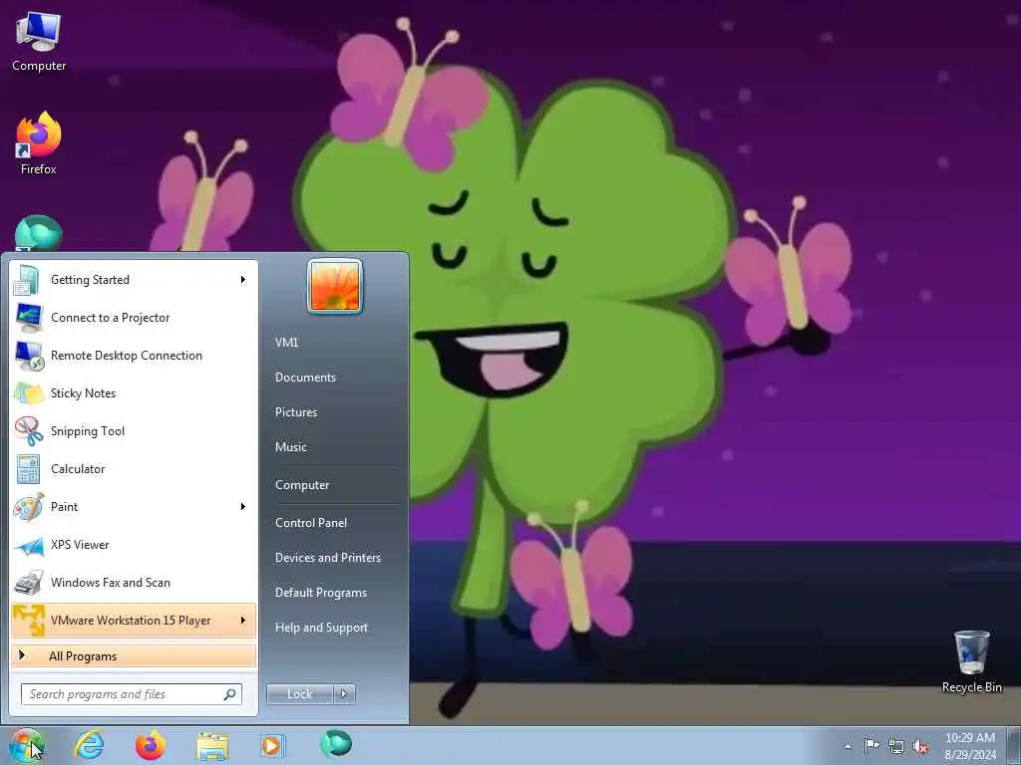Click the Paint palette icon
The width and height of the screenshot is (1021, 765).
pyautogui.click(x=28, y=507)
